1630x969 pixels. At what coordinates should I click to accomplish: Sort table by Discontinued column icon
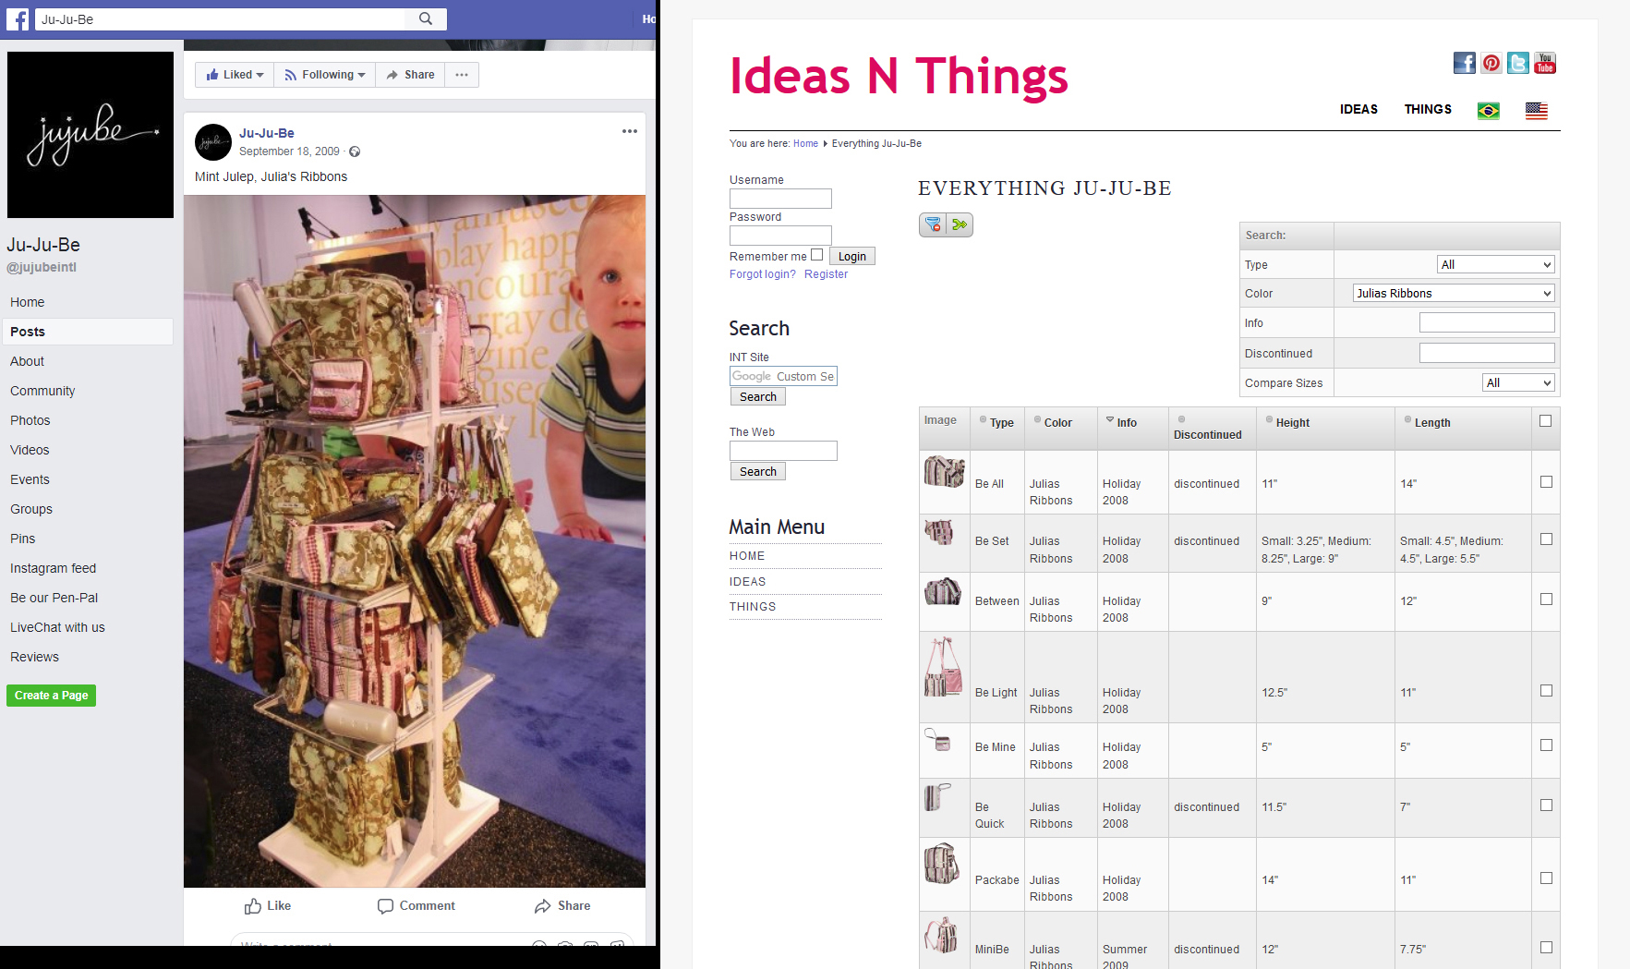[1181, 419]
